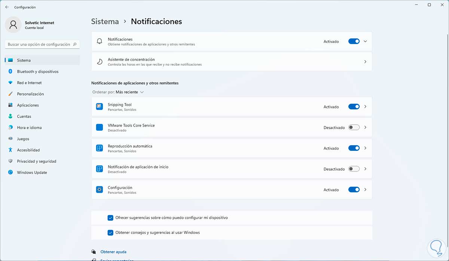This screenshot has width=449, height=261.
Task: Click the moon icon for Asistente de concentración
Action: (x=99, y=62)
